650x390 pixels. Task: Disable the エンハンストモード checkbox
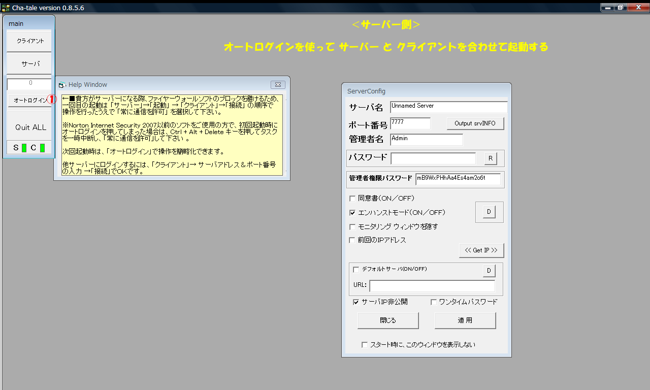point(352,213)
